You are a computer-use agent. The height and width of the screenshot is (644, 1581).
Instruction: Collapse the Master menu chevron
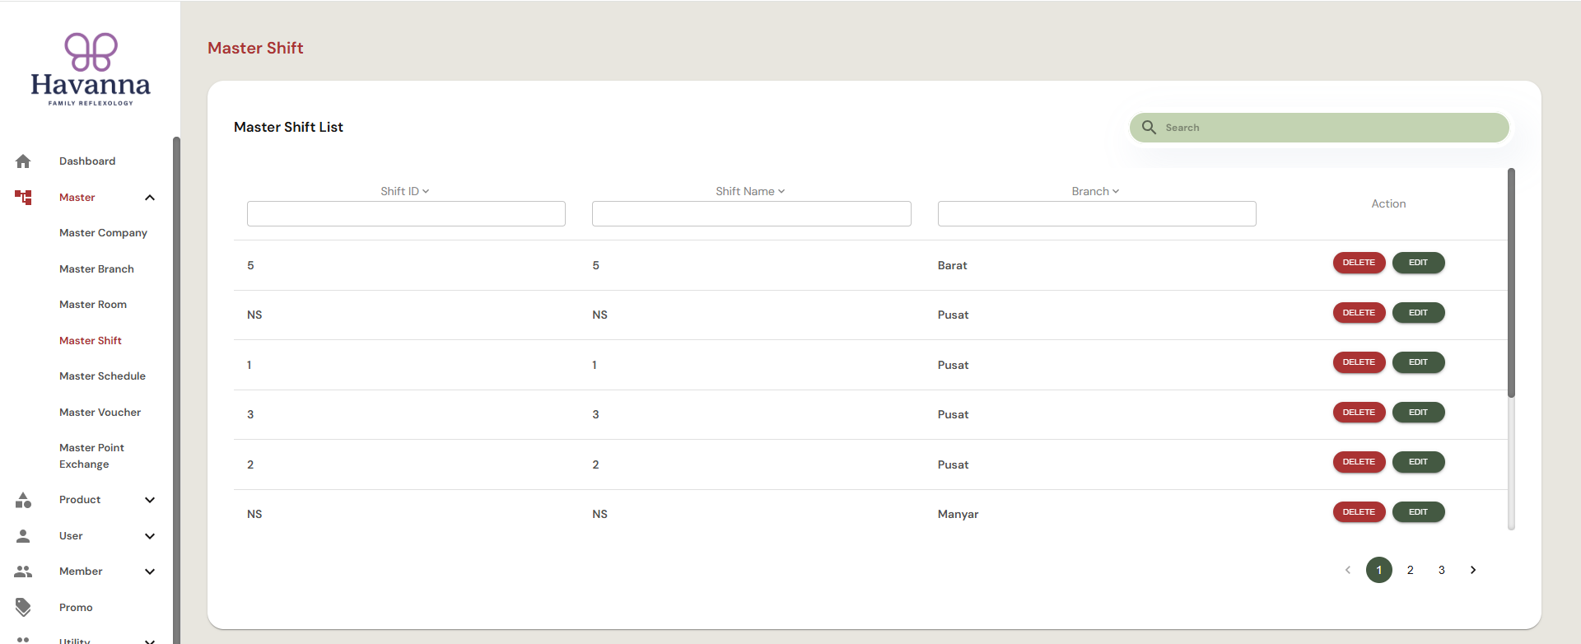[x=150, y=198]
